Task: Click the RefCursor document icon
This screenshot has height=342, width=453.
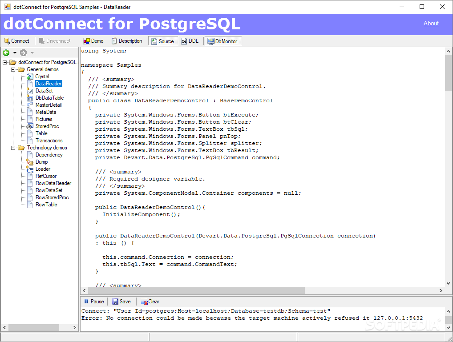Action: (x=30, y=176)
